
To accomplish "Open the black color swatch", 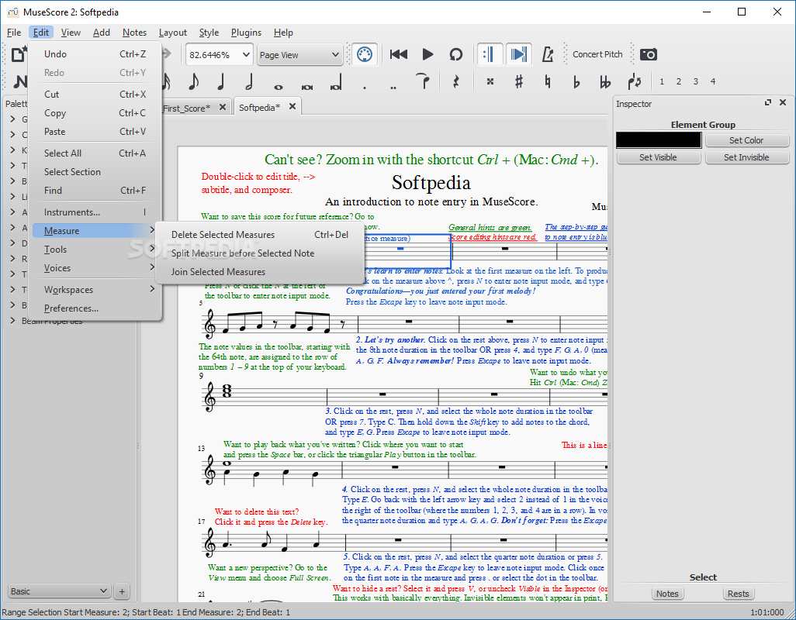I will tap(659, 140).
